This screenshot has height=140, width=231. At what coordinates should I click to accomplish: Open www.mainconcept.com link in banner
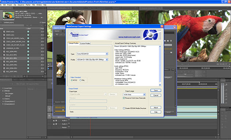[129, 37]
